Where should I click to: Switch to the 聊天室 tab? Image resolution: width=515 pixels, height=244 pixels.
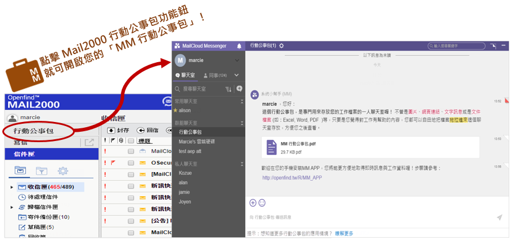click(185, 75)
